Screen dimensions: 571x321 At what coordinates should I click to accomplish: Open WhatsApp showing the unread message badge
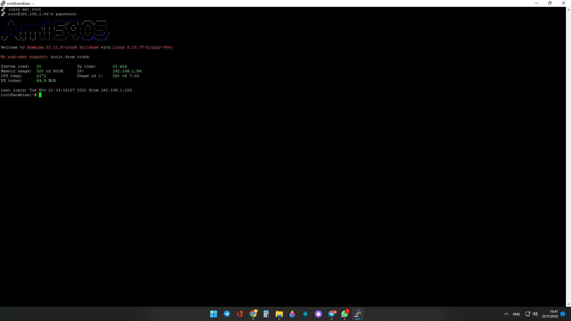(344, 314)
